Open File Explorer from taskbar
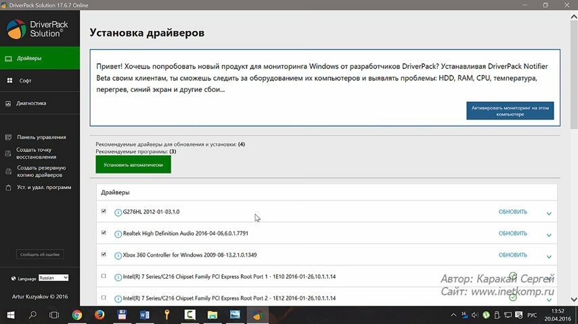The width and height of the screenshot is (578, 324). (213, 315)
